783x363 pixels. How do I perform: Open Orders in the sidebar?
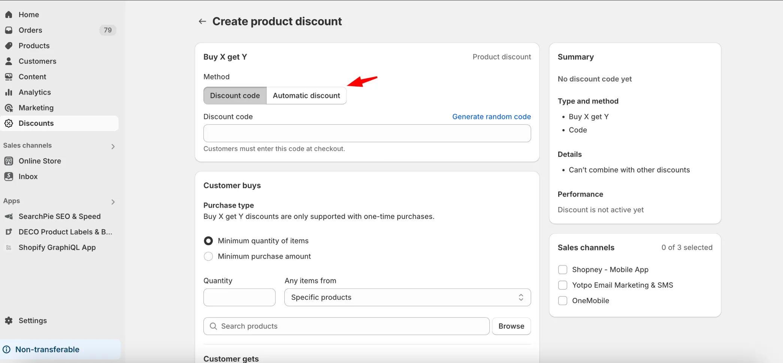click(59, 30)
